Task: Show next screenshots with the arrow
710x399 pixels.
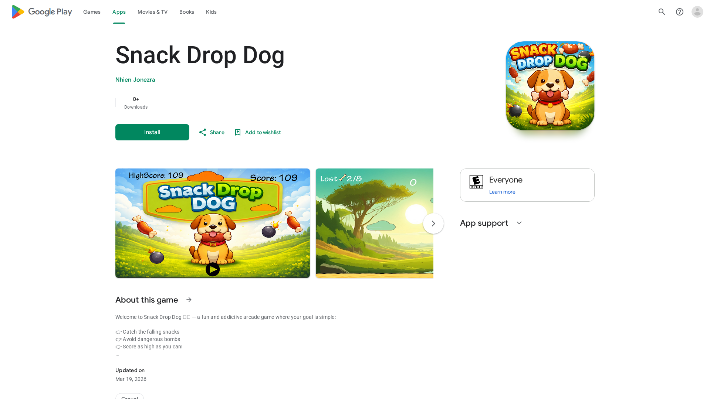Action: coord(433,224)
